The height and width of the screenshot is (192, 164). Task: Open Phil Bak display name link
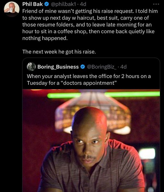coord(32,4)
